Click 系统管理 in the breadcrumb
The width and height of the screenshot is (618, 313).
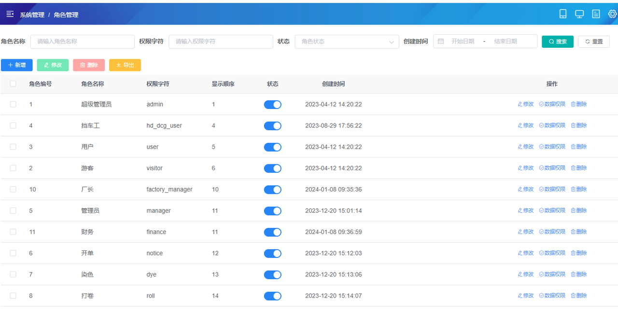pyautogui.click(x=32, y=15)
